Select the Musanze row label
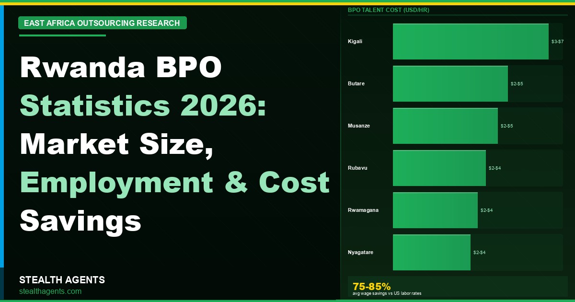Viewport: 575px width, 302px height. [x=359, y=126]
